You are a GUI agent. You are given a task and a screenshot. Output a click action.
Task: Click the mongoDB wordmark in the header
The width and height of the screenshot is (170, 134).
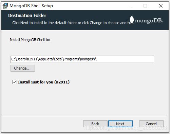coord(149,21)
